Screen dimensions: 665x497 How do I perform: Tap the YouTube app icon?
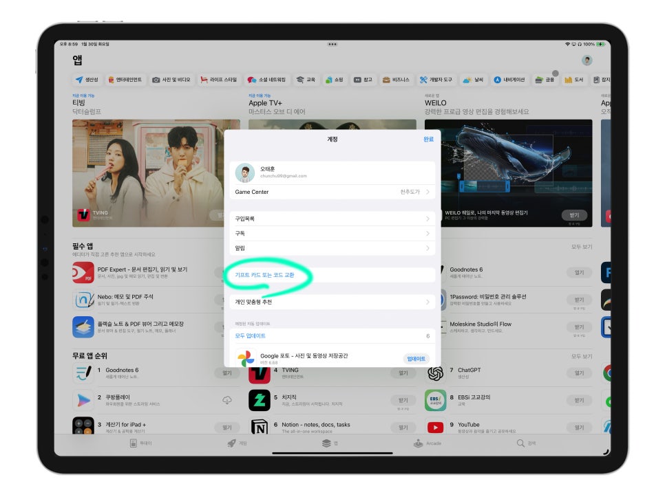click(436, 426)
